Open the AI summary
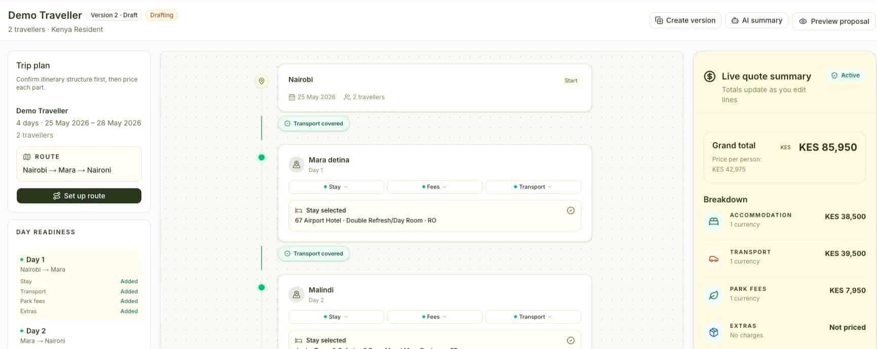This screenshot has width=877, height=349. (756, 20)
